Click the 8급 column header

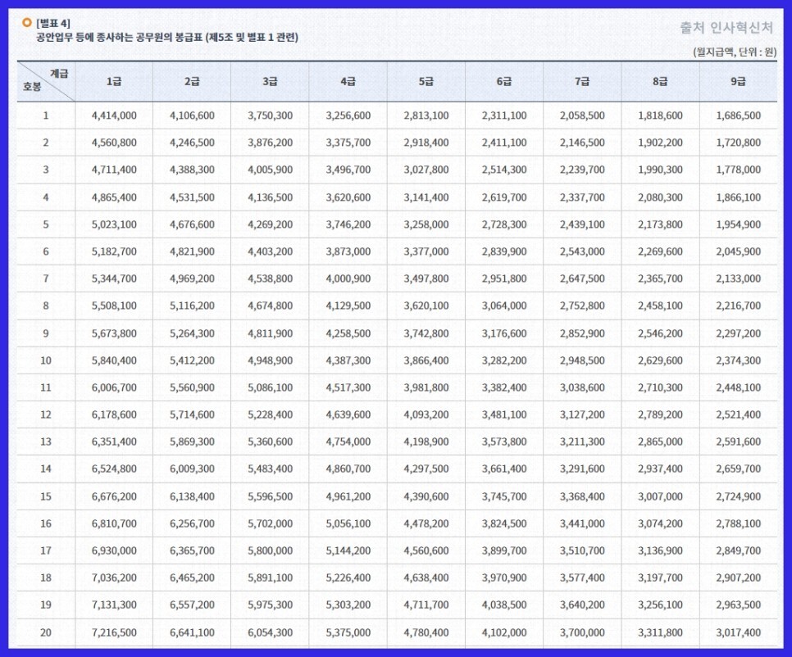(660, 81)
